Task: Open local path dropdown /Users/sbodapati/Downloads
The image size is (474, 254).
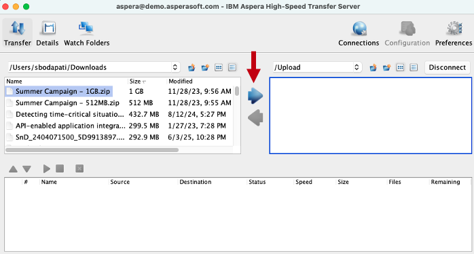Action: (94, 67)
